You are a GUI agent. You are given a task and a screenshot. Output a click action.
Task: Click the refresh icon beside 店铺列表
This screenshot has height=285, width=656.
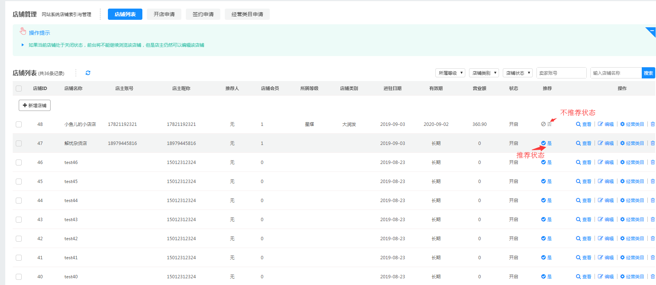click(88, 73)
